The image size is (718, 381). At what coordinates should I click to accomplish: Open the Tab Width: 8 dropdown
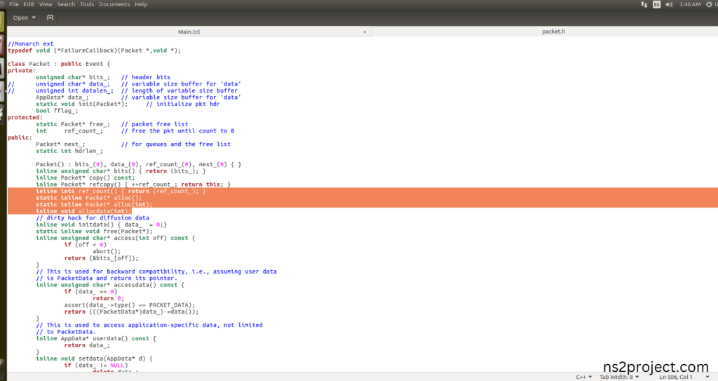[x=619, y=377]
